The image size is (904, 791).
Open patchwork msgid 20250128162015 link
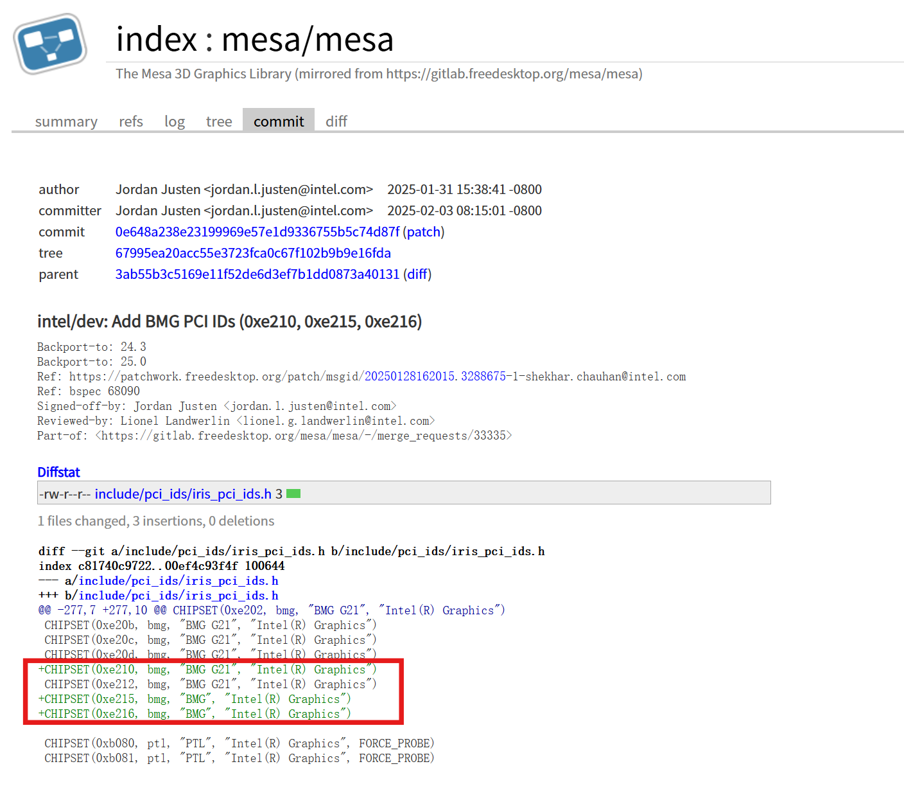point(435,377)
